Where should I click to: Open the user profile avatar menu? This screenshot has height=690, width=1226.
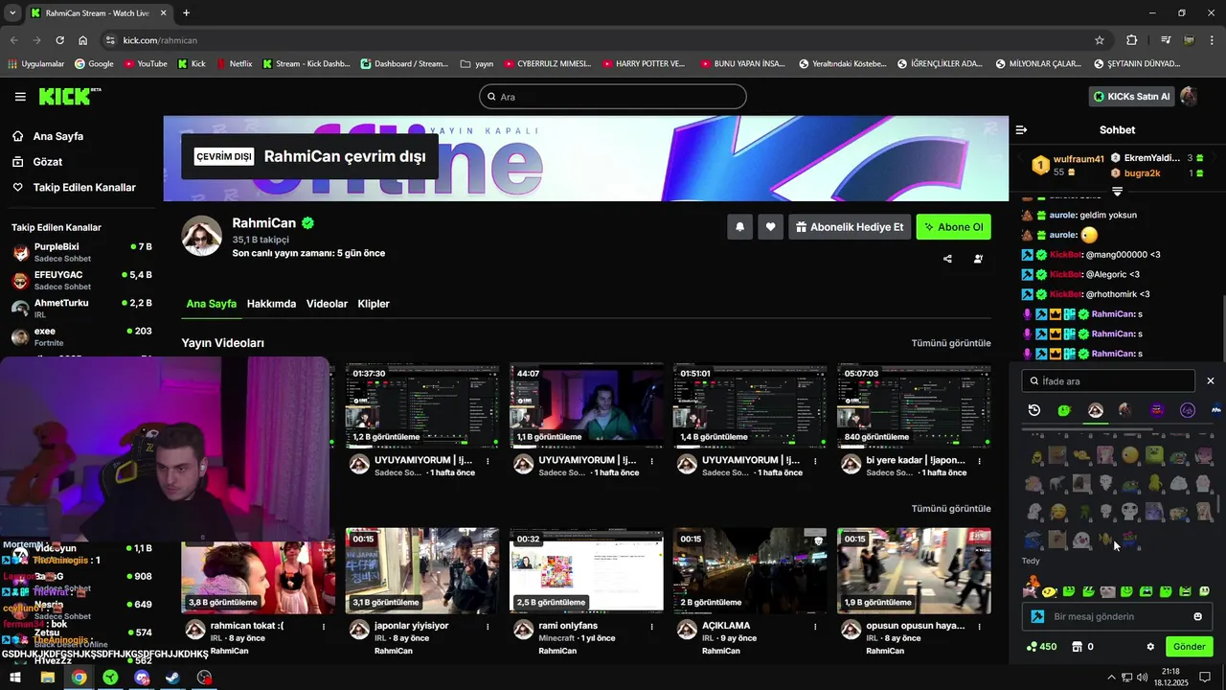[x=1189, y=97]
